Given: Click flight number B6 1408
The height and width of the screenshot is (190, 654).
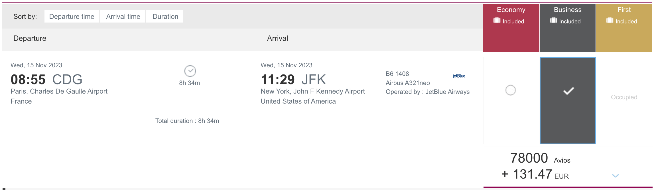Looking at the screenshot, I should [397, 74].
